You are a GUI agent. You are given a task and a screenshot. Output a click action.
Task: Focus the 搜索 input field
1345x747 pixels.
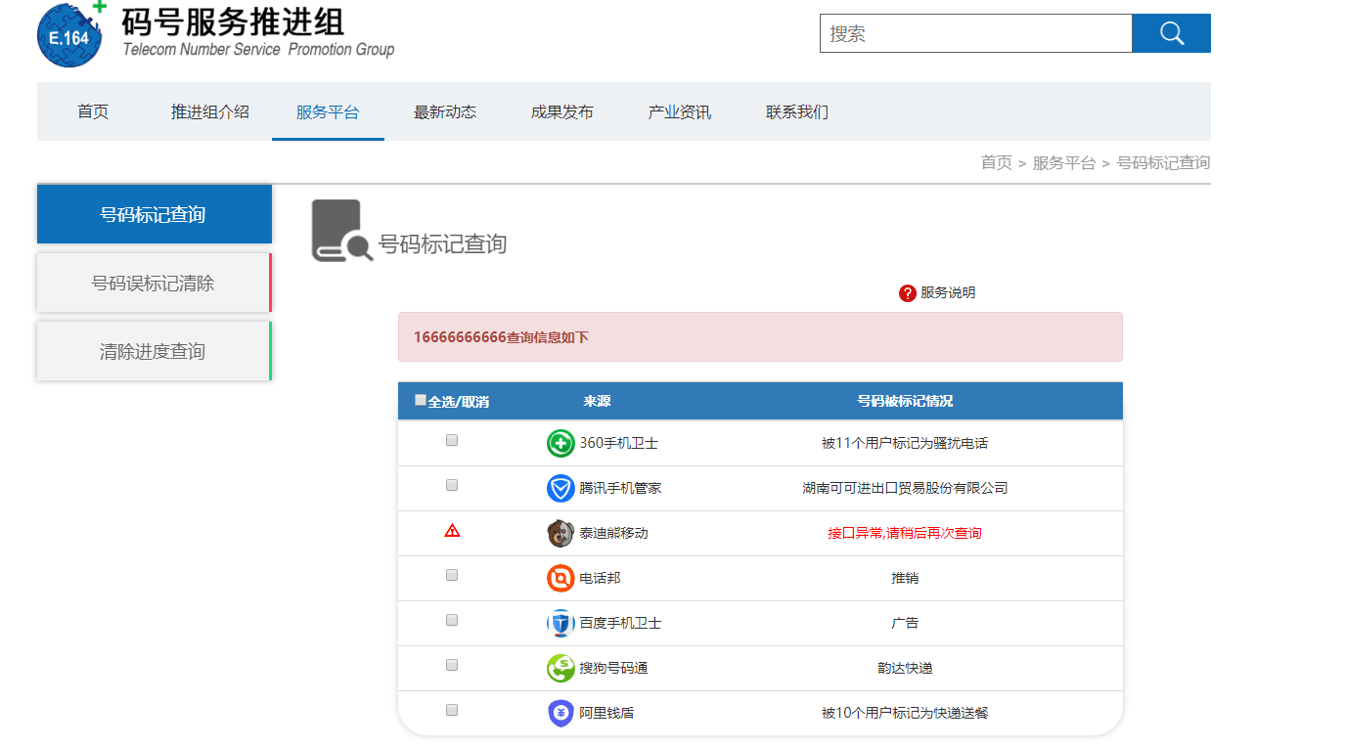(x=975, y=33)
